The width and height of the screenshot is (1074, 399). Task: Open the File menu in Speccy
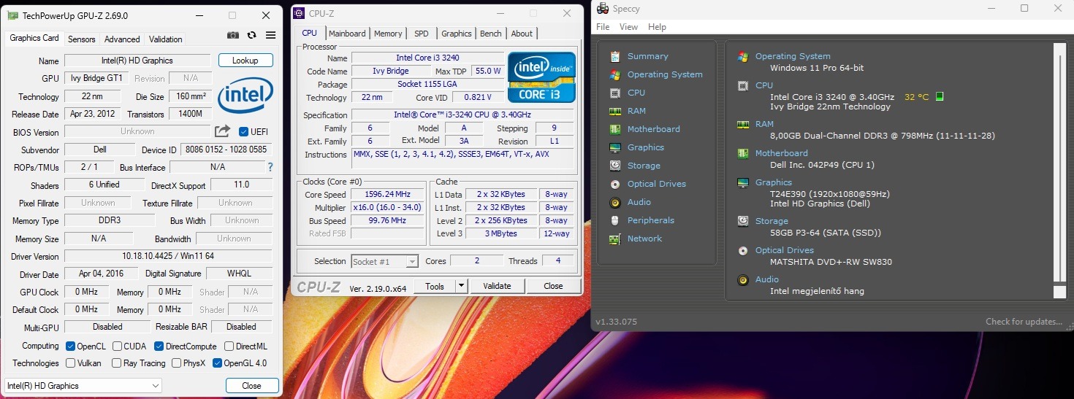(603, 27)
